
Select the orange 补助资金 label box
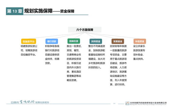coord(140,41)
